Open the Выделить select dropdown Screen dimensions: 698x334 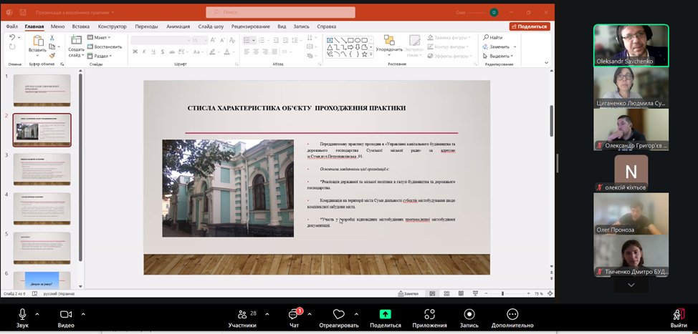(498, 56)
